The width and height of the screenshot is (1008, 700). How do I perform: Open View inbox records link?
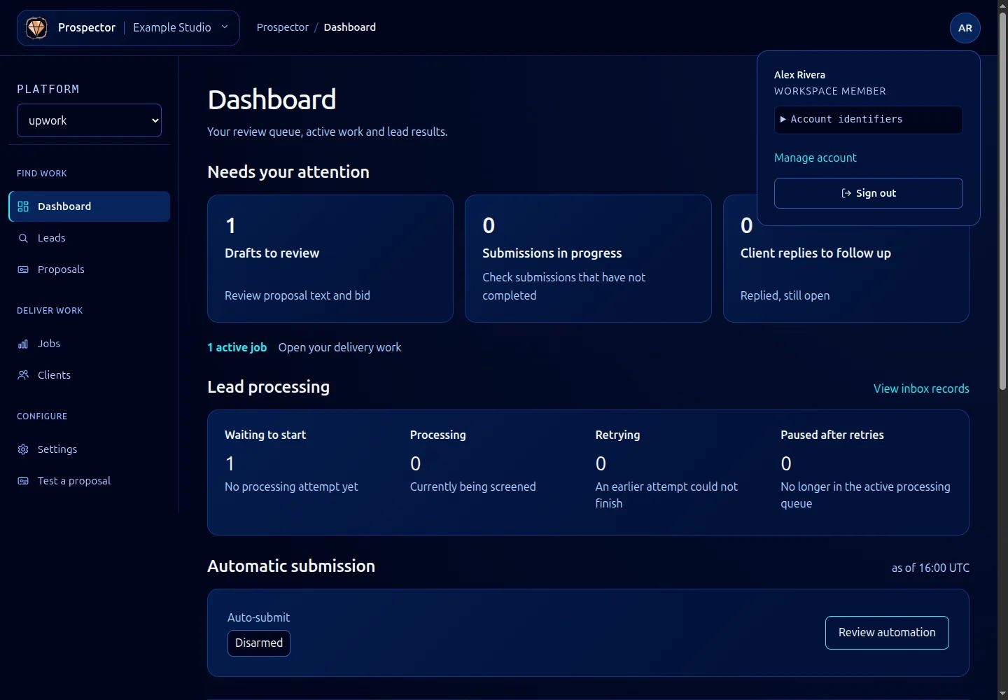921,388
